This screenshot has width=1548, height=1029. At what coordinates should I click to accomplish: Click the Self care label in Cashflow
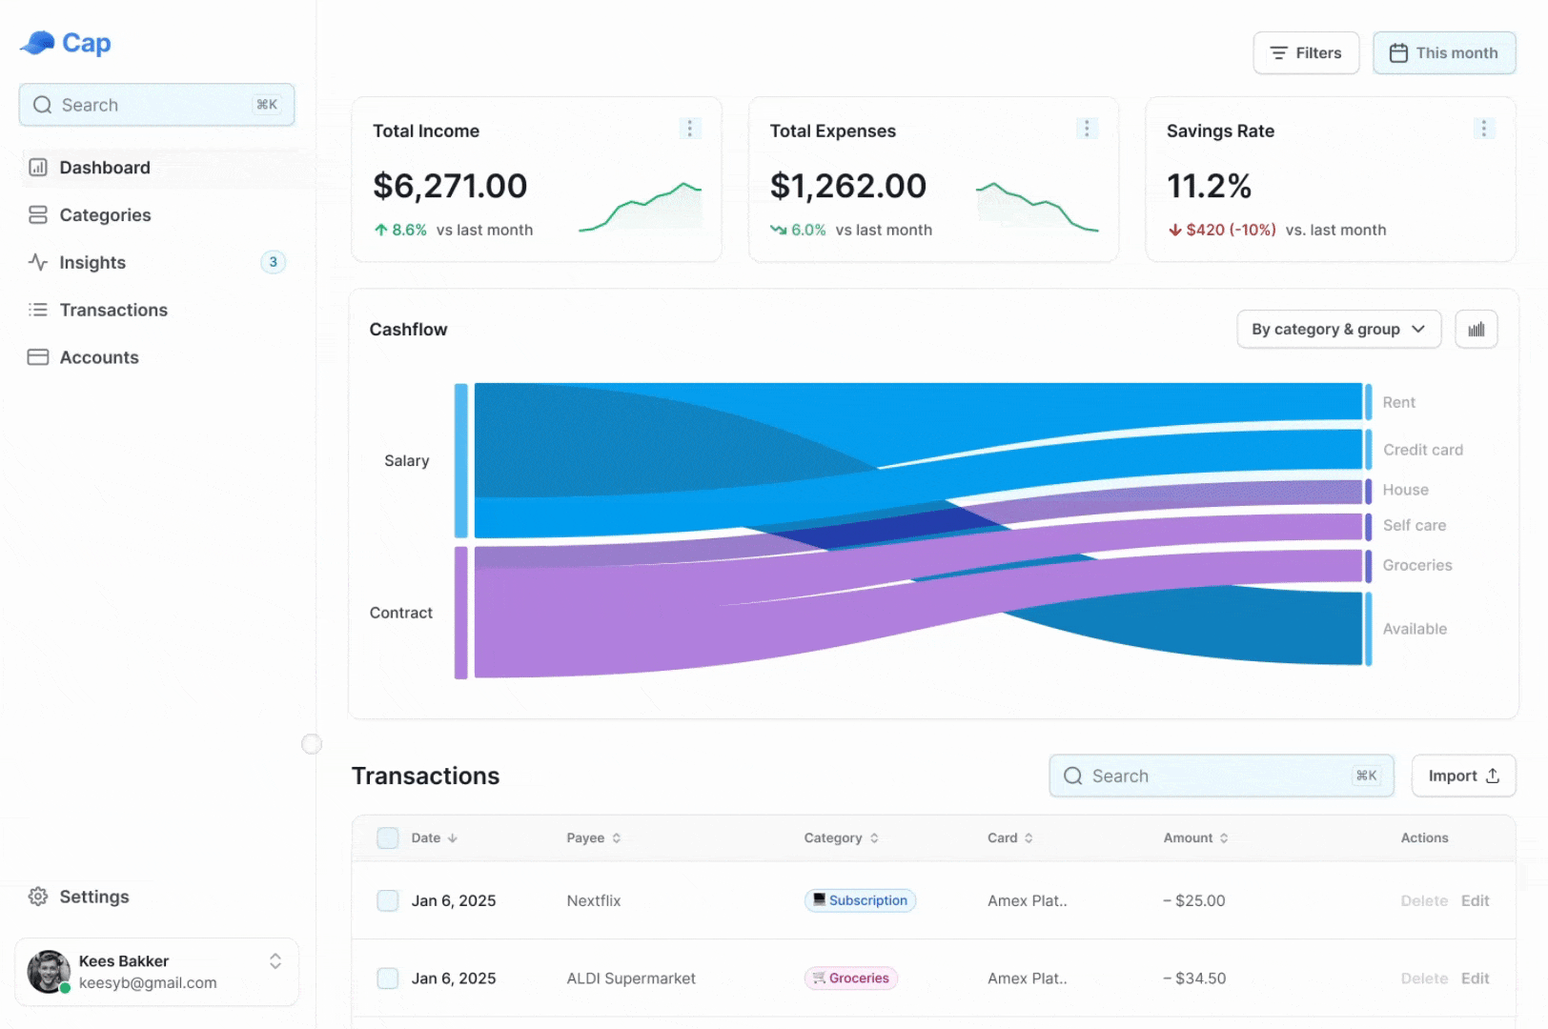tap(1415, 526)
